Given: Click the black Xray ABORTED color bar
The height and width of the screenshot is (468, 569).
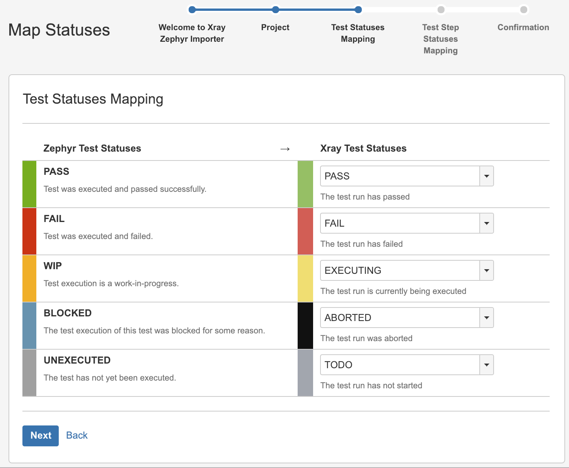Looking at the screenshot, I should [x=305, y=326].
